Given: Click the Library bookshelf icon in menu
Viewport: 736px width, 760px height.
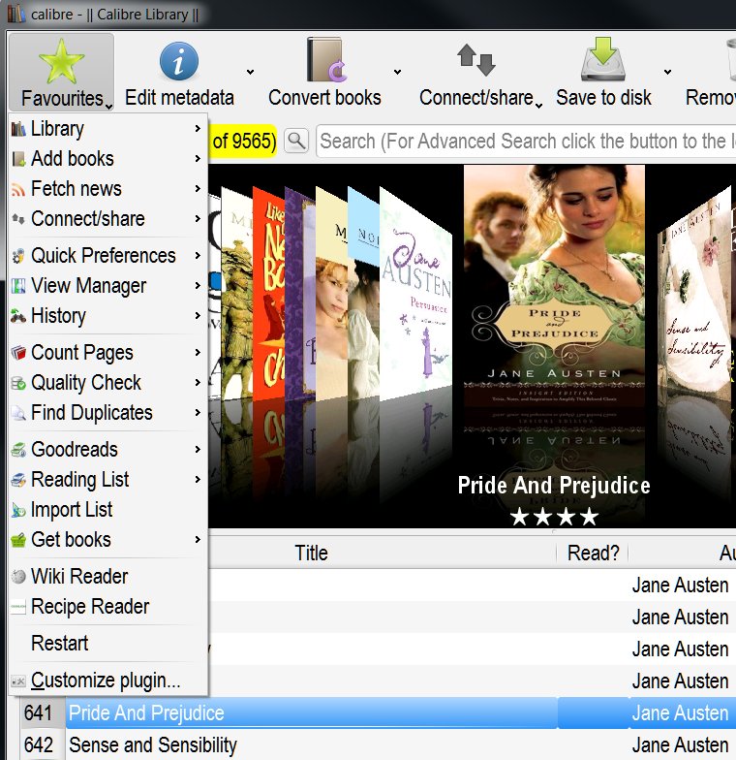Looking at the screenshot, I should 18,129.
